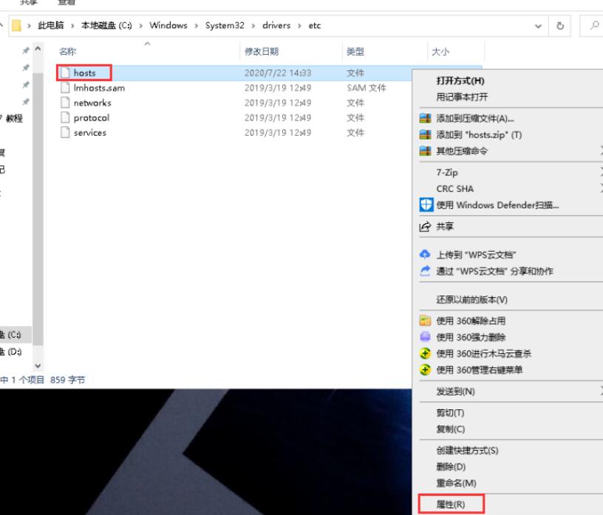This screenshot has width=603, height=515.
Task: Expand the chevron after Windows breadcrumb
Action: (x=197, y=26)
